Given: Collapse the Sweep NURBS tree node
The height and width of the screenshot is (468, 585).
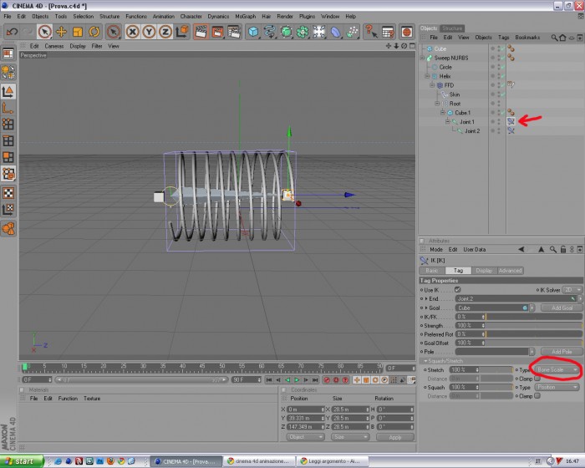Looking at the screenshot, I should (x=423, y=58).
